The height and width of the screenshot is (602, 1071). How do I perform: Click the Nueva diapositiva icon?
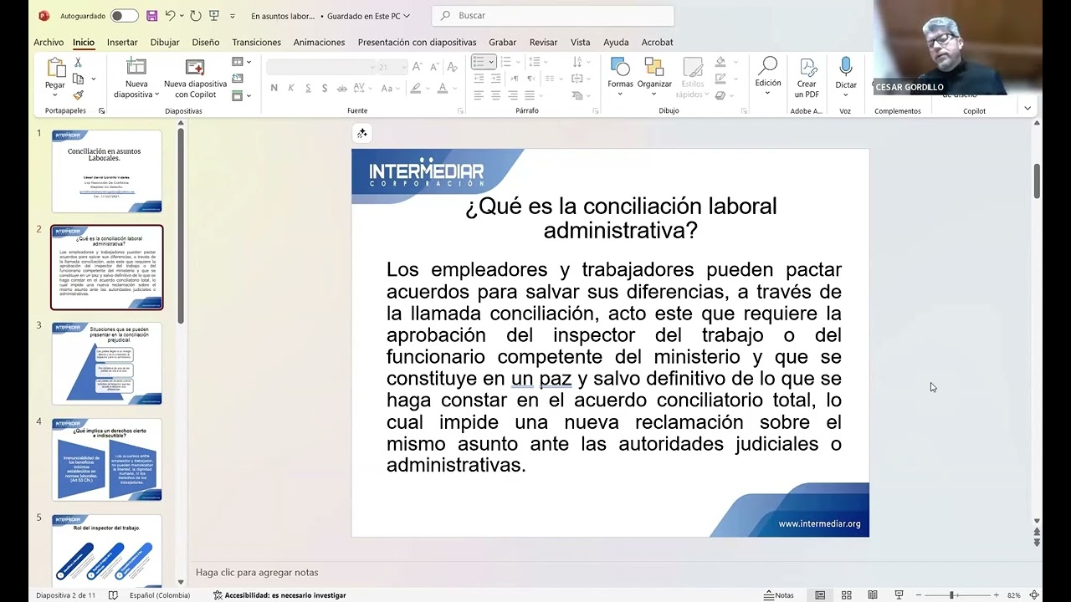tap(136, 67)
